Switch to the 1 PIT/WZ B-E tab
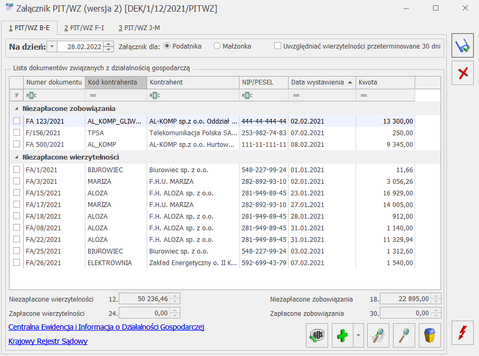Screen dimensions: 479x356 (30, 28)
